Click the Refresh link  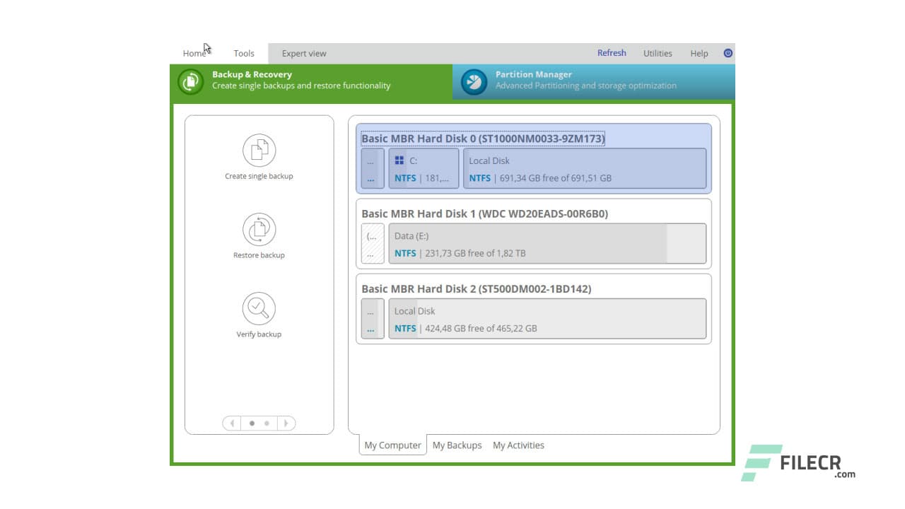click(611, 52)
